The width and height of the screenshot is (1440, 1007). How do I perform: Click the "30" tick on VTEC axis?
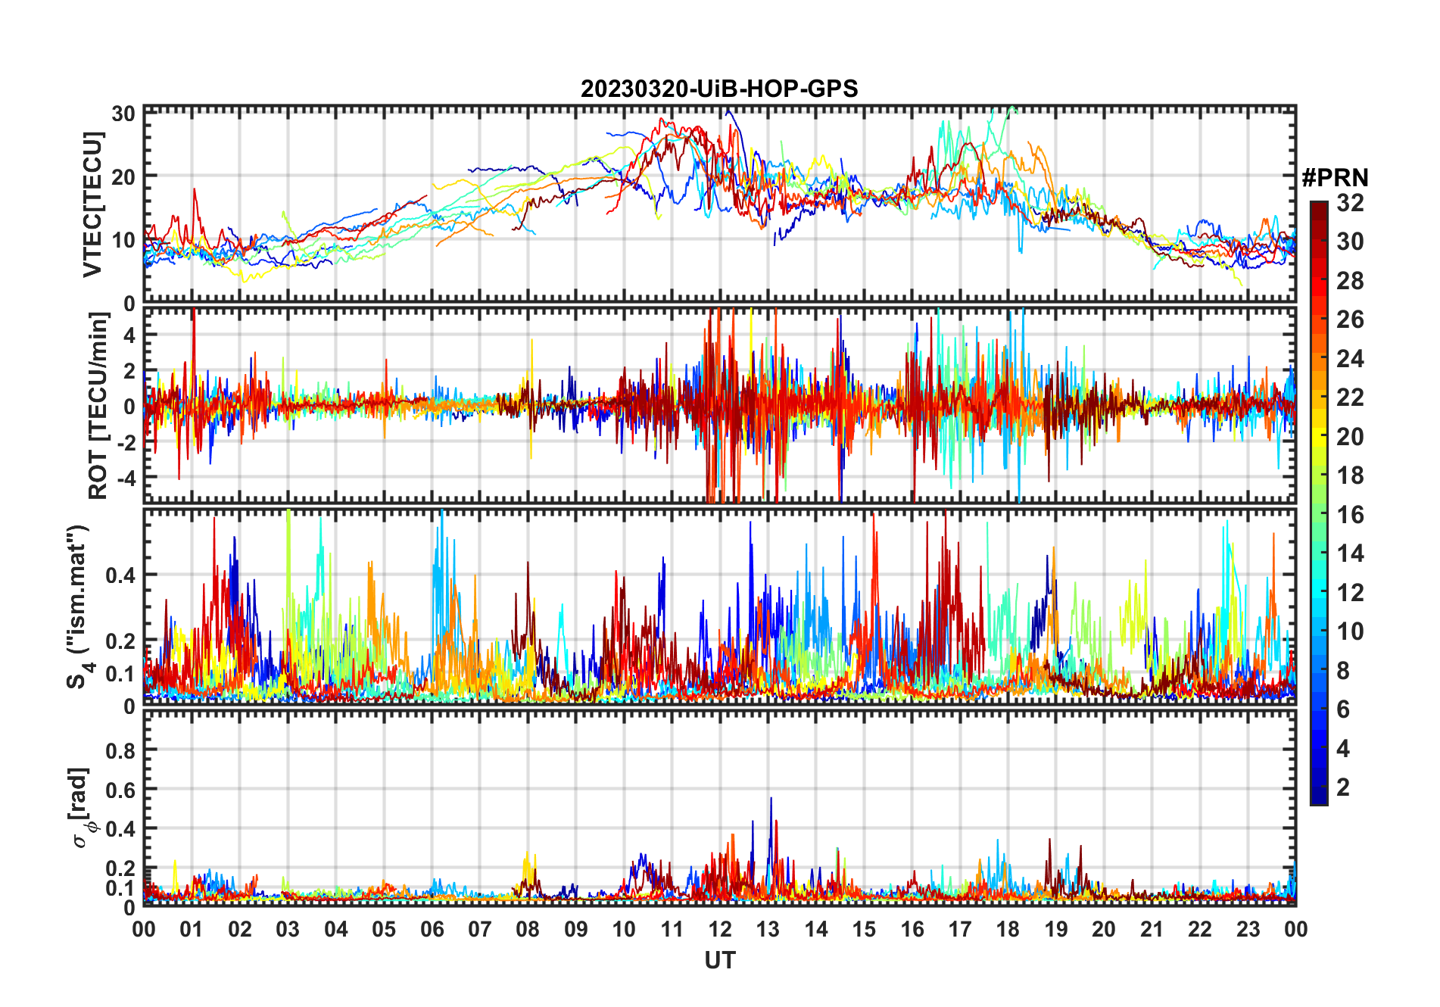pyautogui.click(x=123, y=114)
